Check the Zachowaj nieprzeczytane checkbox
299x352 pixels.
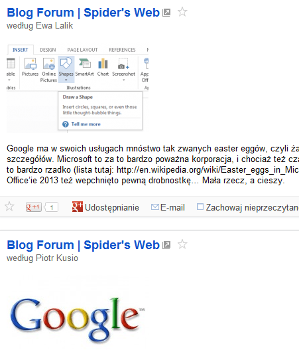(x=200, y=207)
